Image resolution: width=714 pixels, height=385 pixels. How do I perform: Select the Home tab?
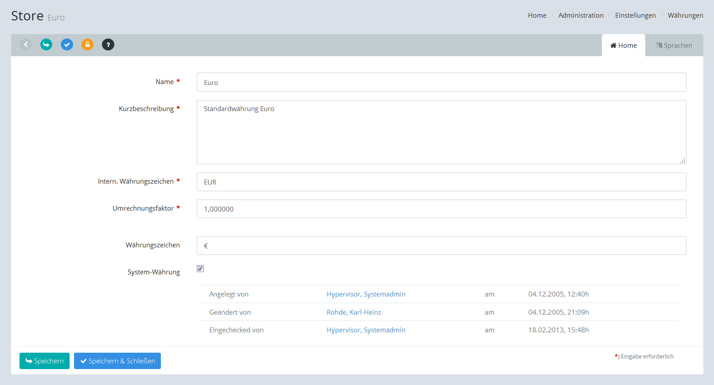623,46
